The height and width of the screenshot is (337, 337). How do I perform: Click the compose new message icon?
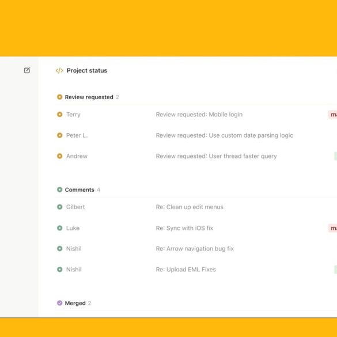pos(27,70)
